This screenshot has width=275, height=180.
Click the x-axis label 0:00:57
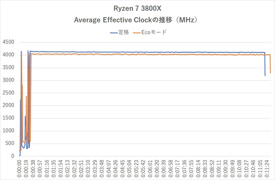(x=40, y=169)
